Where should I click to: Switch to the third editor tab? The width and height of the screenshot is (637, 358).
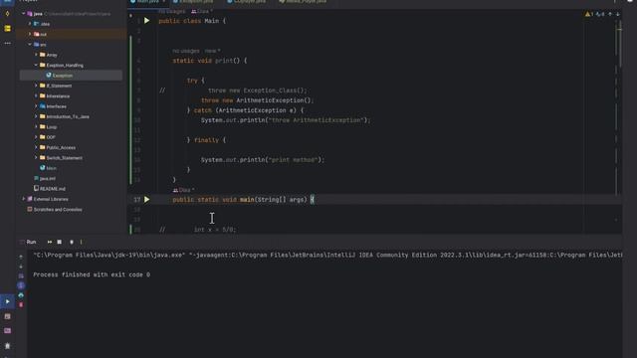[x=248, y=2]
